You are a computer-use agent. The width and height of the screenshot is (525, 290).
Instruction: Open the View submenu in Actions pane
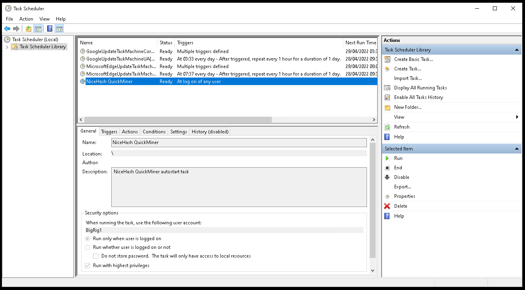click(x=399, y=117)
